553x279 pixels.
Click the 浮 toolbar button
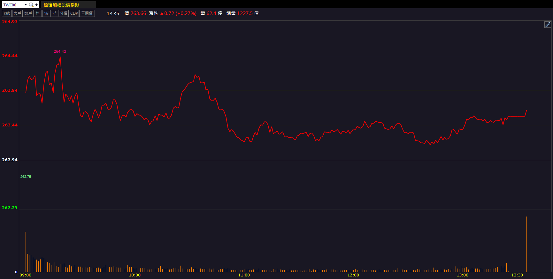click(x=54, y=13)
